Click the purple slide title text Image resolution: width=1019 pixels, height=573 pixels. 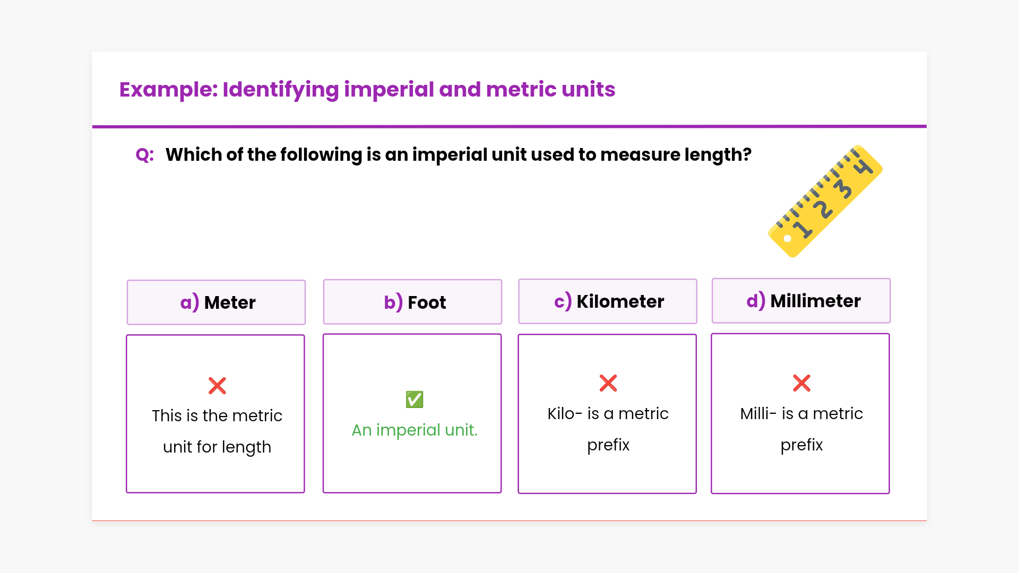click(x=367, y=90)
